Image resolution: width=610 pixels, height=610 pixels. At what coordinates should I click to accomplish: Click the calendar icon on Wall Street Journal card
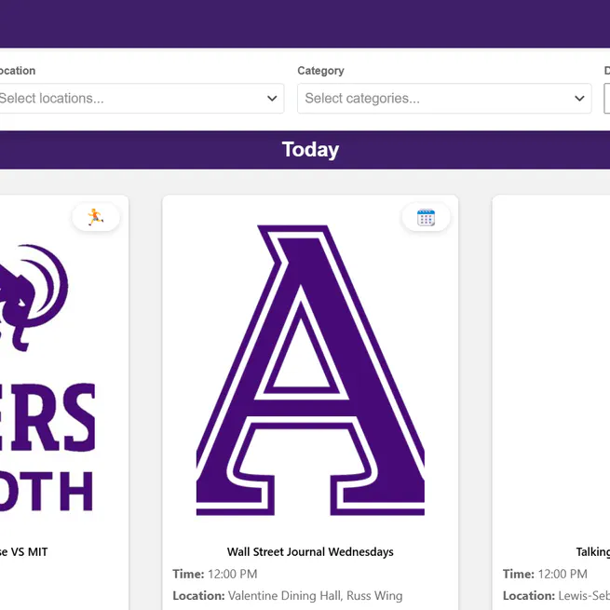pyautogui.click(x=426, y=218)
